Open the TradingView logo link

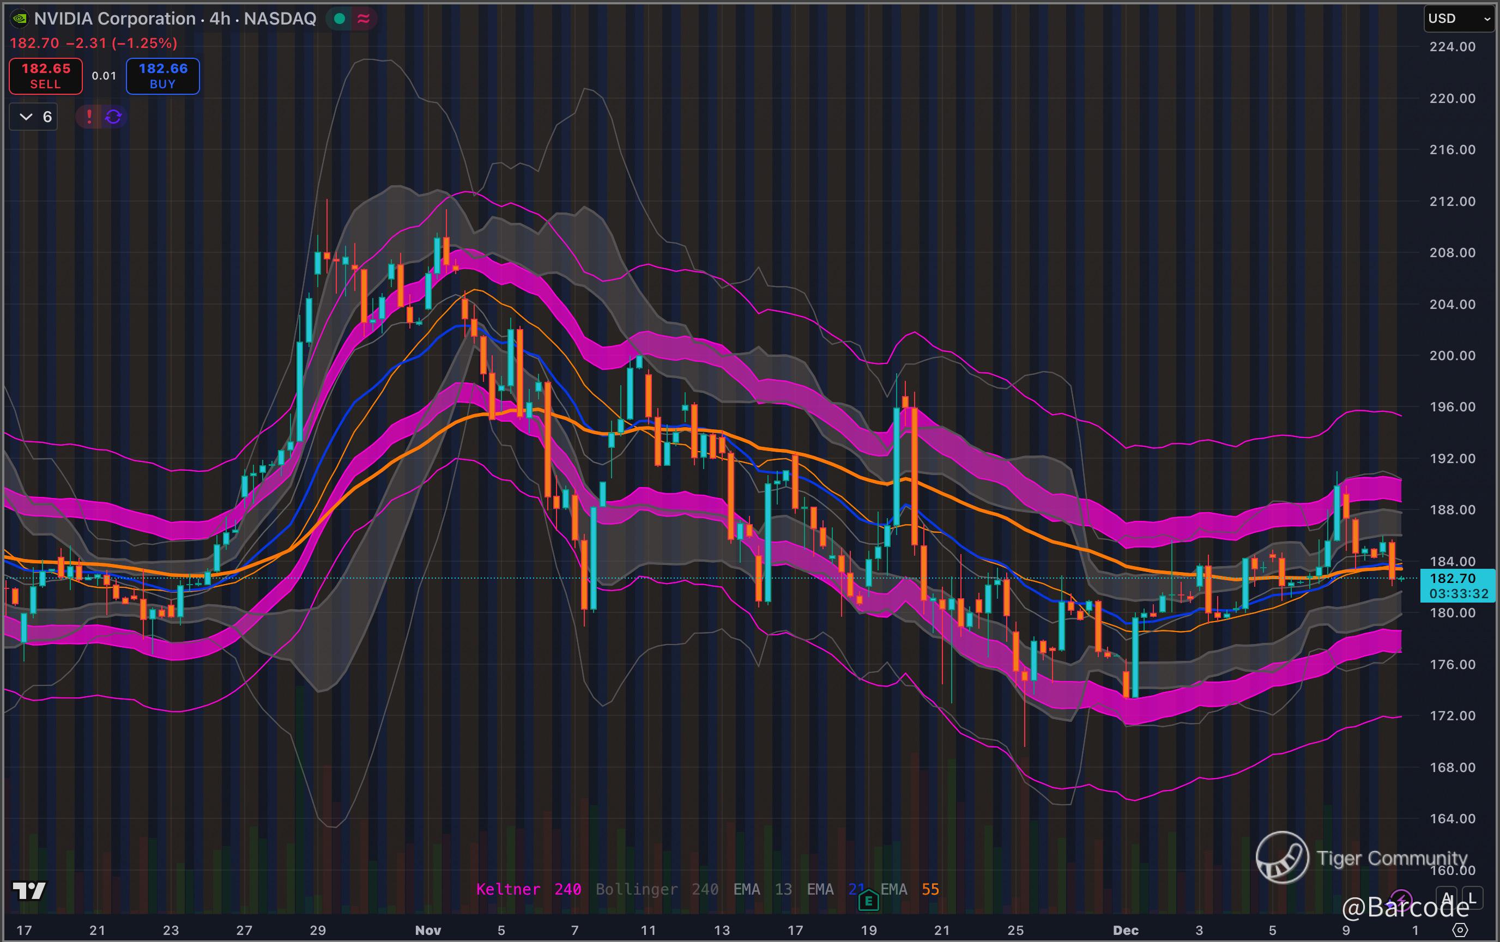pos(29,891)
